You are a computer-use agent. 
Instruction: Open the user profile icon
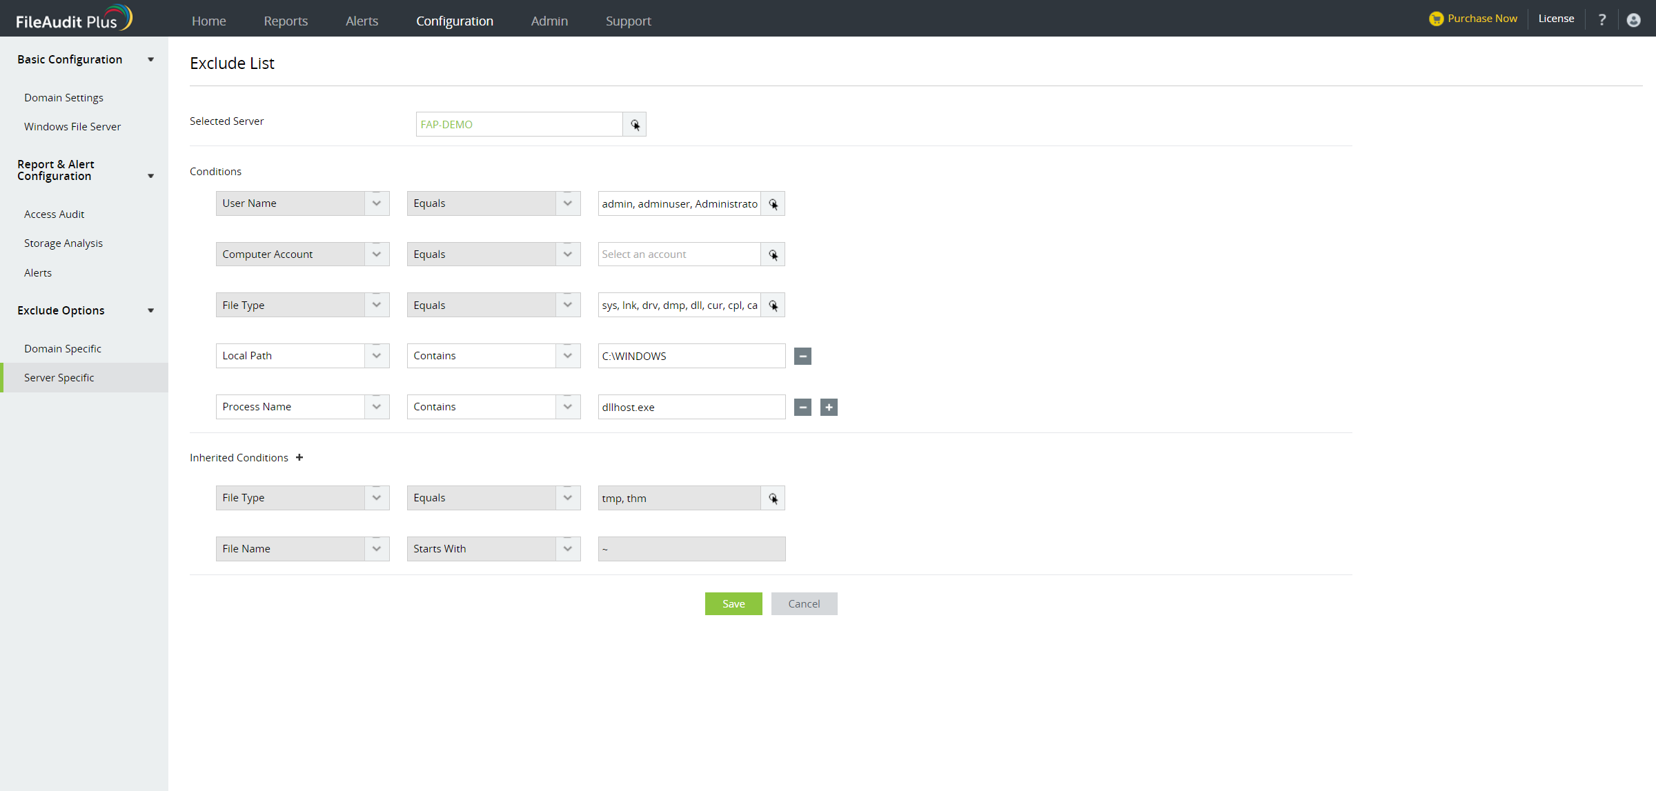click(1633, 20)
